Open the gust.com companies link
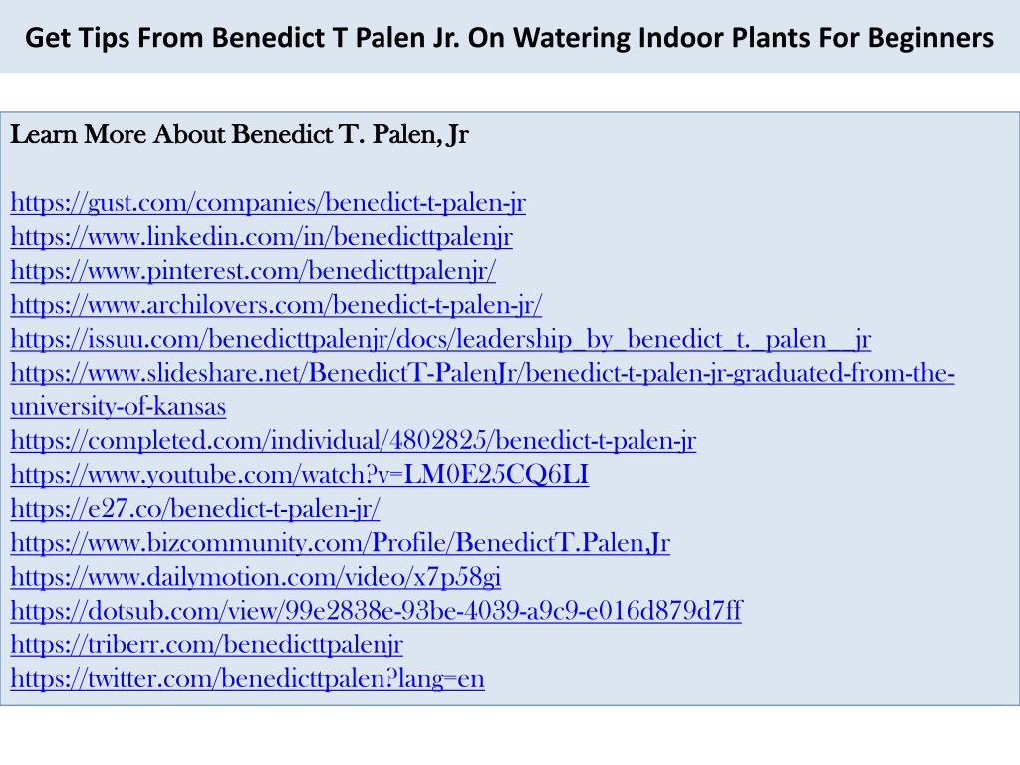The height and width of the screenshot is (765, 1020). pyautogui.click(x=268, y=203)
